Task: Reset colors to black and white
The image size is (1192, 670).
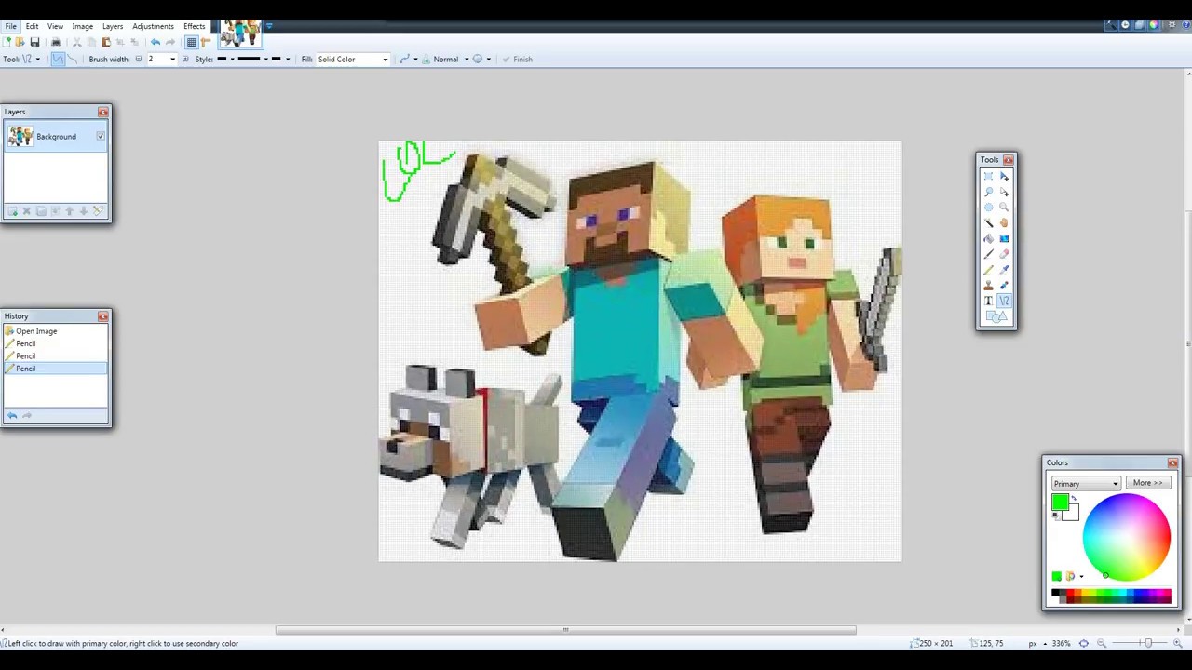Action: point(1056,516)
